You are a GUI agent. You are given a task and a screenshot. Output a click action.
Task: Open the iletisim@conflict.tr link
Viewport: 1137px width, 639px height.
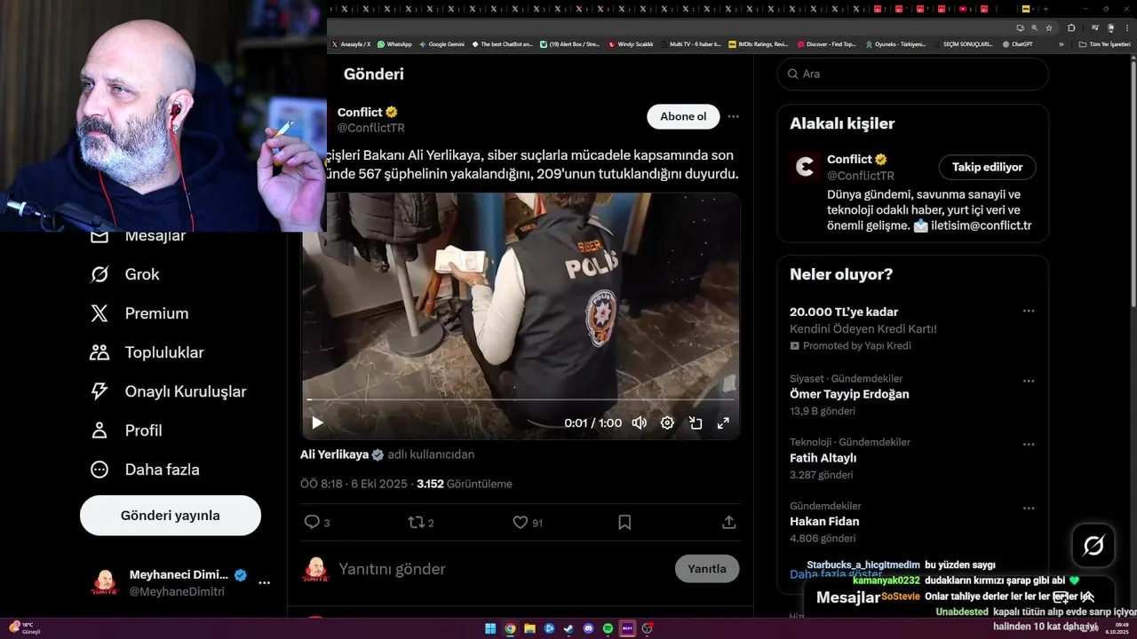[x=981, y=225]
